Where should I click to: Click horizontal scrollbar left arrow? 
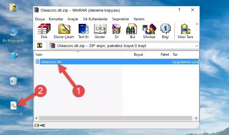pos(36,118)
